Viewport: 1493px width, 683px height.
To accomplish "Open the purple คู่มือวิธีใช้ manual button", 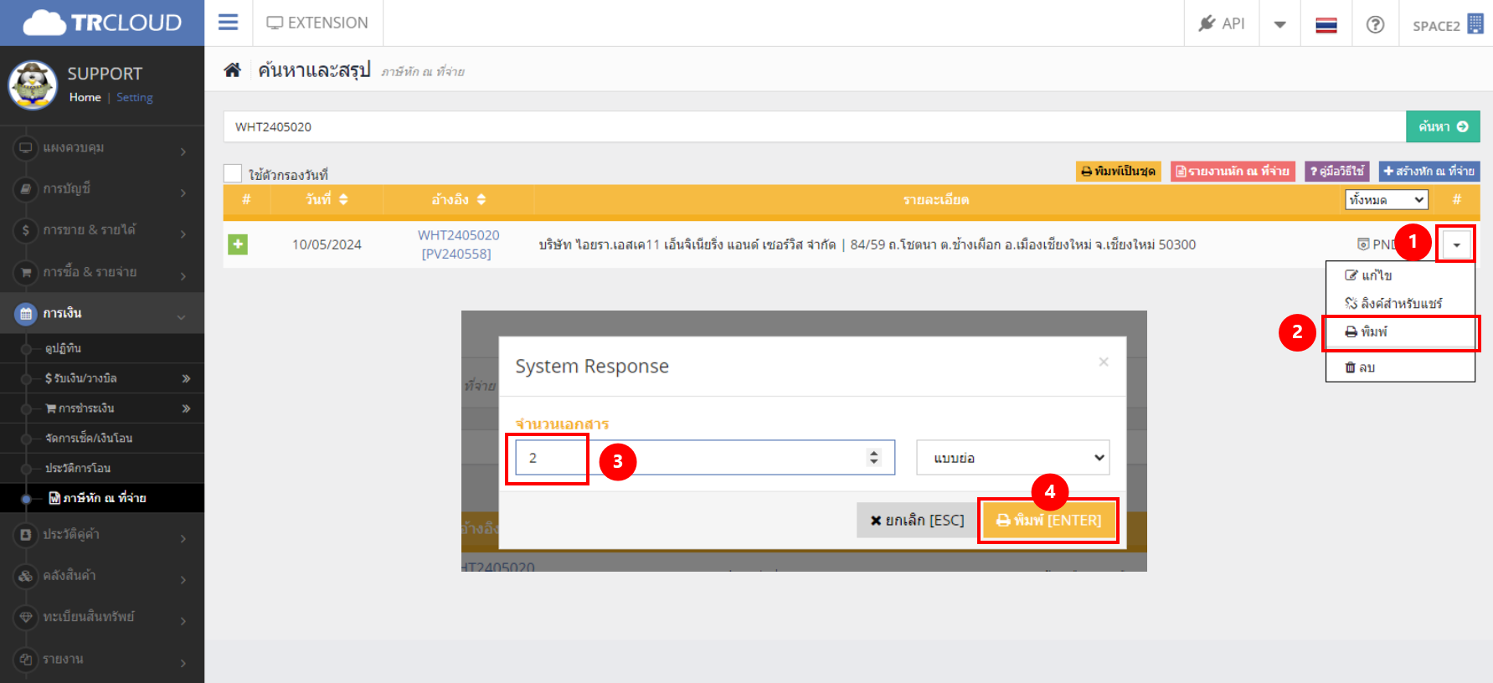I will coord(1336,171).
